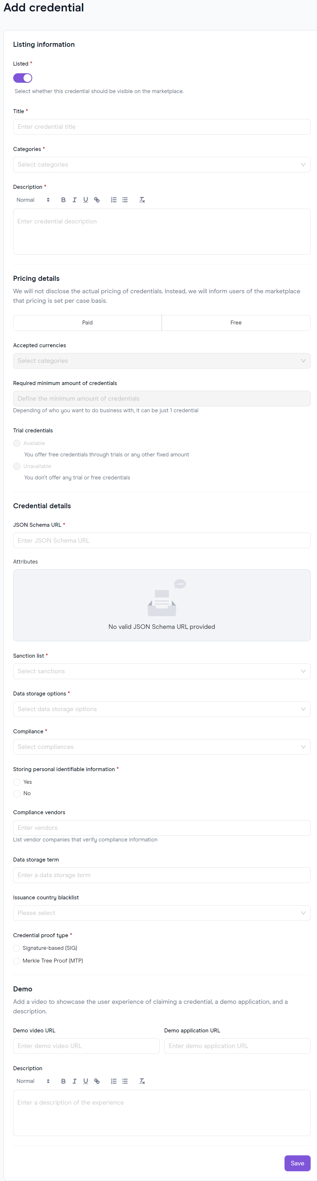Select Yes for storing personal identifiable information
Viewport: 317px width, 1181px height.
tap(17, 782)
